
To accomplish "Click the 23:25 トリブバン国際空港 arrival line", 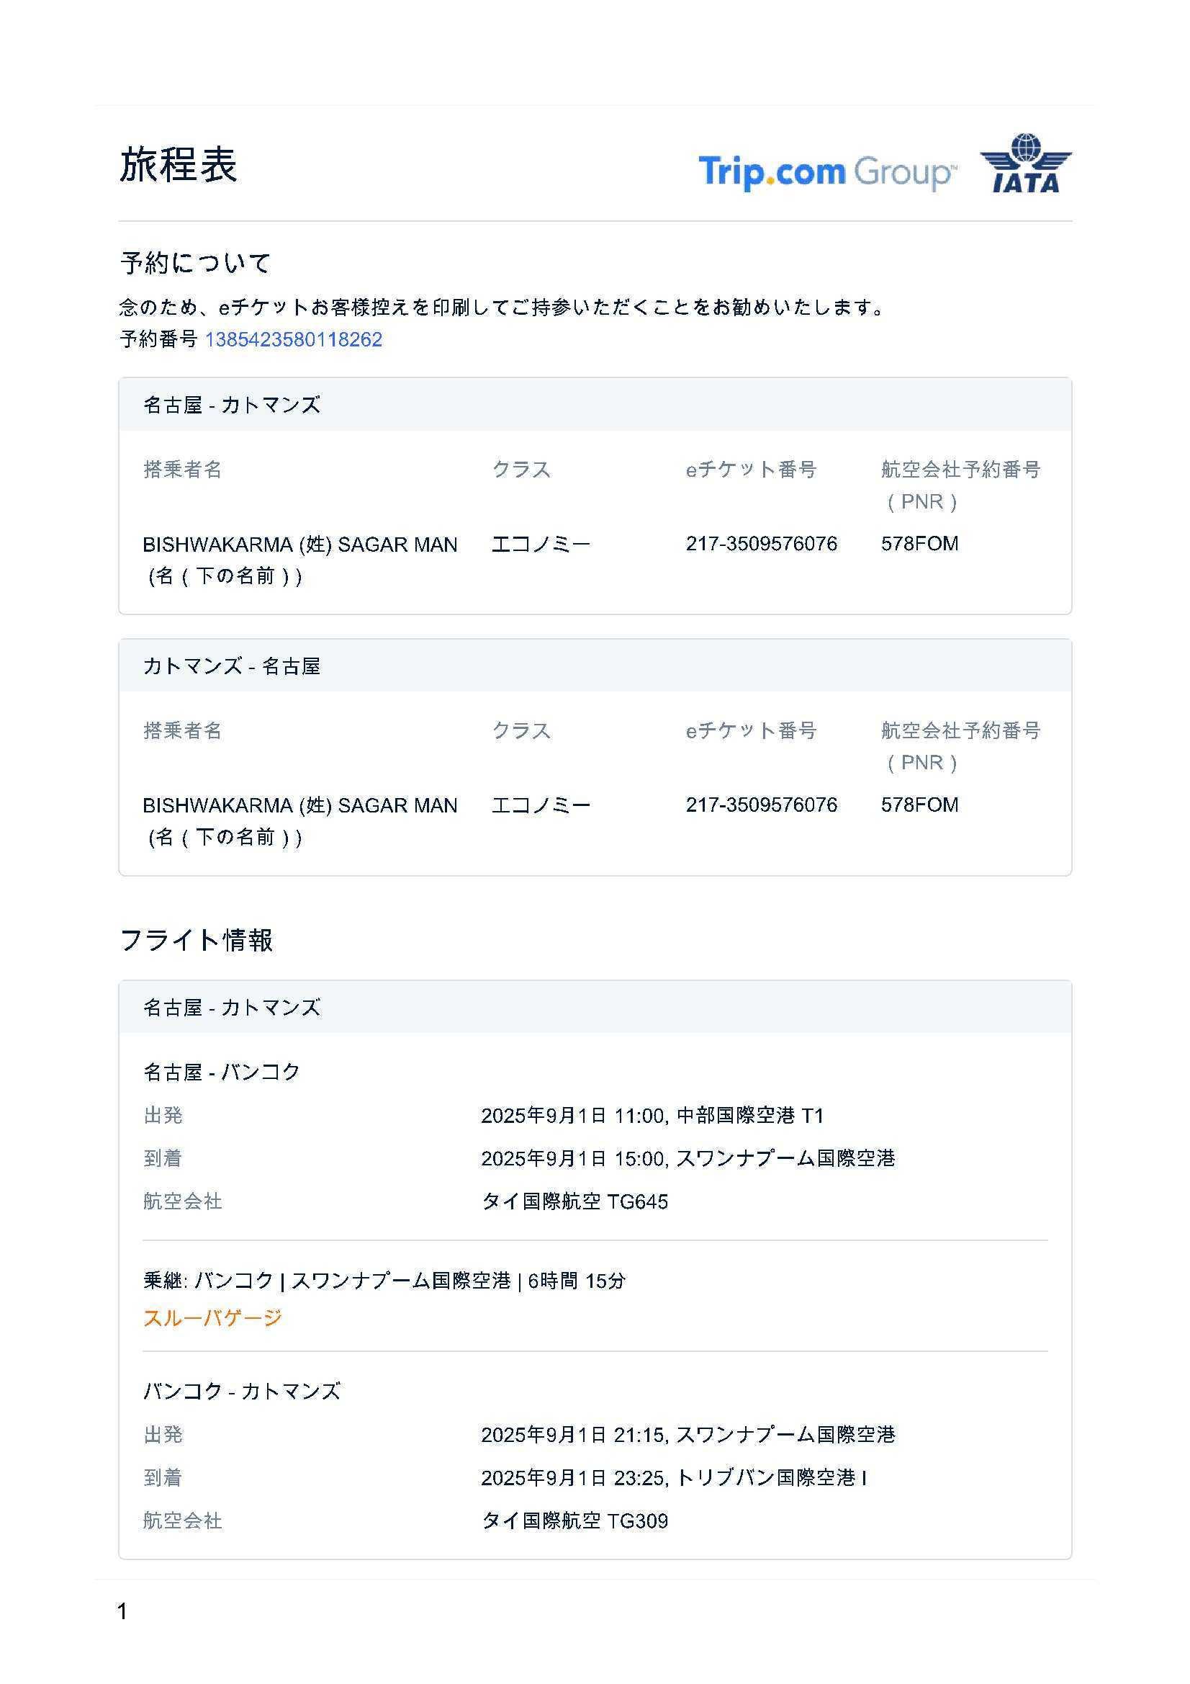I will point(673,1477).
